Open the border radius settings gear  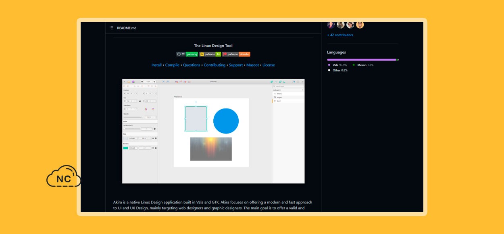click(x=154, y=129)
